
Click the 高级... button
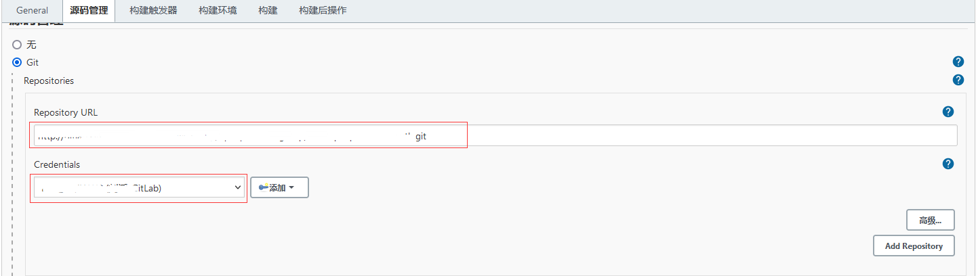(930, 220)
